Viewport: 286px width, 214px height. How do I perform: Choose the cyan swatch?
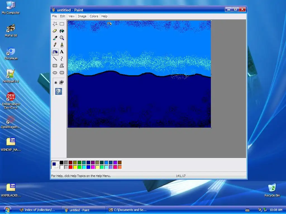84,167
